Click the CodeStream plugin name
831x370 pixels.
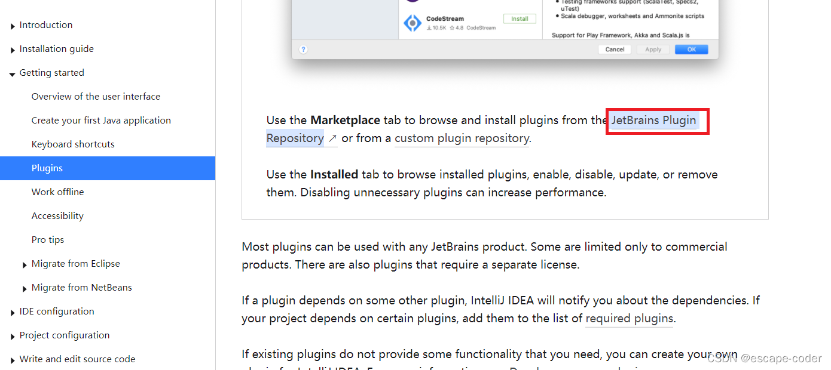445,18
